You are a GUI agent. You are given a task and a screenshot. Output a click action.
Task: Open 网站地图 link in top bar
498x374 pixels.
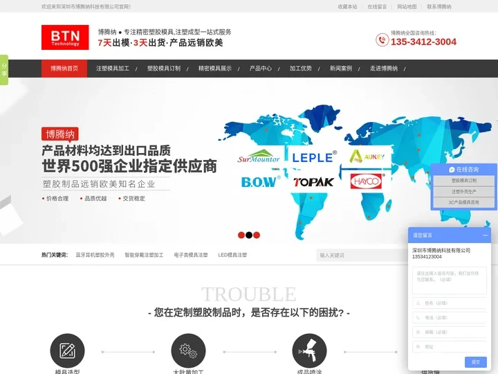tap(407, 7)
